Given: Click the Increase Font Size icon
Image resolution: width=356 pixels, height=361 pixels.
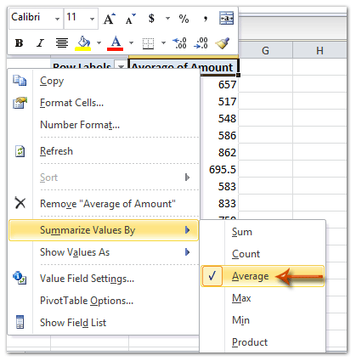Looking at the screenshot, I should pyautogui.click(x=110, y=19).
